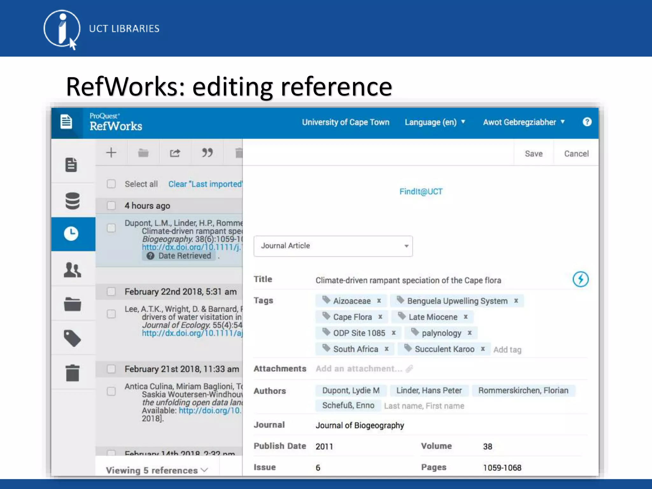652x489 pixels.
Task: Remove the palynology tag
Action: click(x=470, y=333)
